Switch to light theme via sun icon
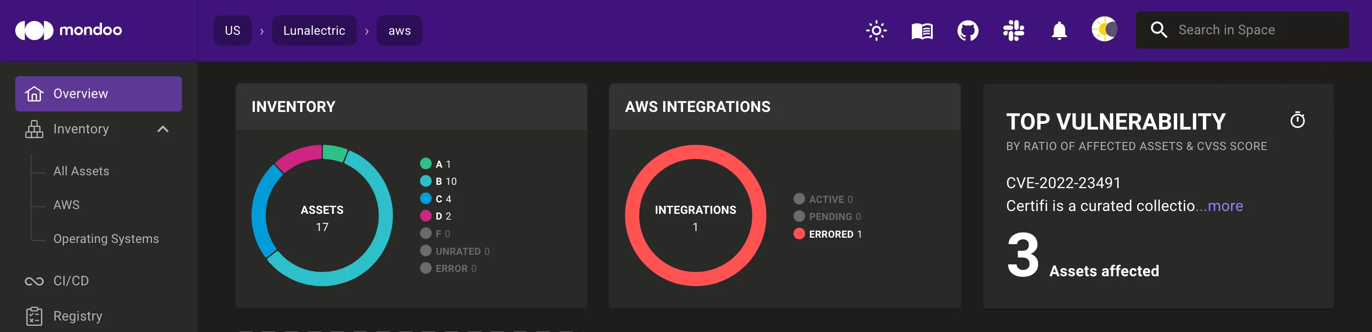Screen dimensions: 1372x332 (x=876, y=30)
